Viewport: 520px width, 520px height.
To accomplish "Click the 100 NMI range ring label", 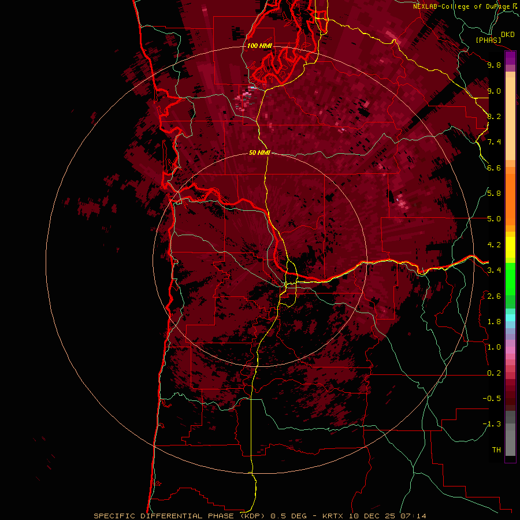I will (x=259, y=46).
